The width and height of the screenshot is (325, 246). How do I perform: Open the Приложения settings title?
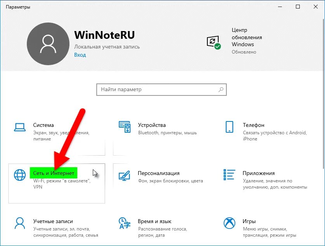259,173
